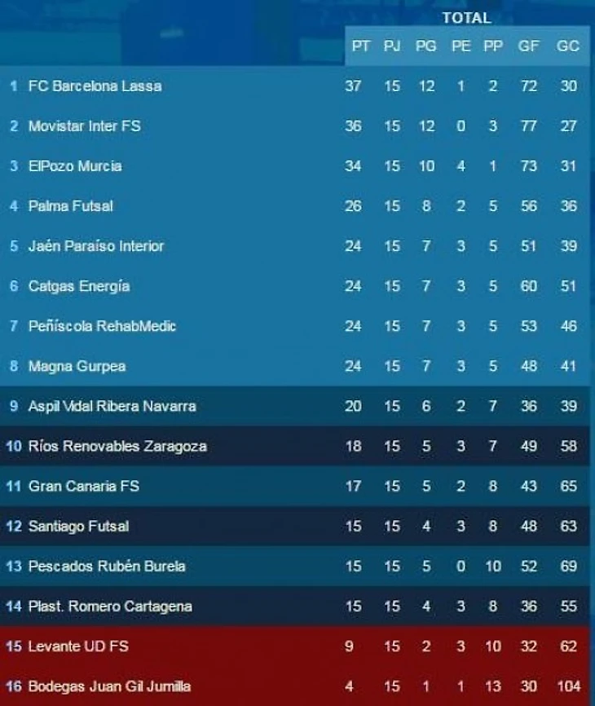Image resolution: width=595 pixels, height=706 pixels.
Task: Click the GC goals-against column header
Action: (x=567, y=46)
